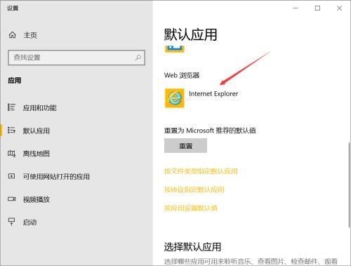Image resolution: width=351 pixels, height=266 pixels.
Task: Close the 设置 window
Action: pyautogui.click(x=339, y=8)
